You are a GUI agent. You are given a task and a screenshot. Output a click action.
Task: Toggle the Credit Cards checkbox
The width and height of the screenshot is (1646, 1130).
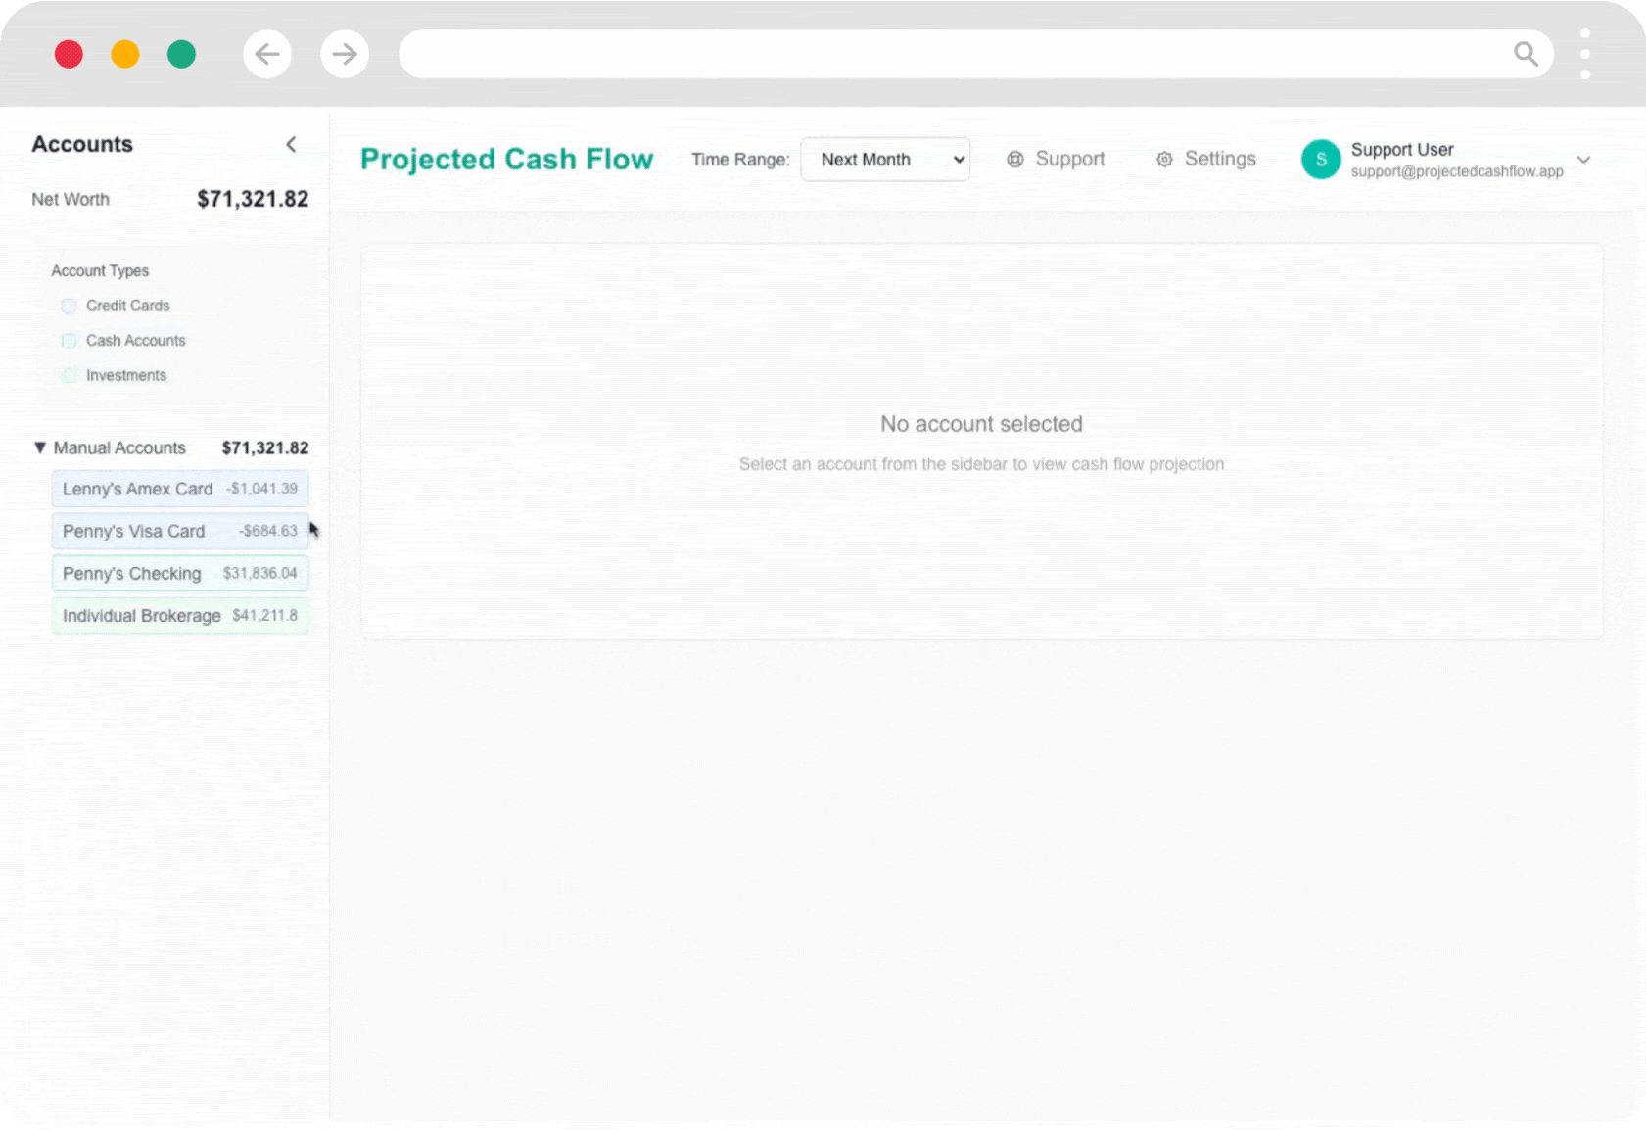[x=70, y=306]
